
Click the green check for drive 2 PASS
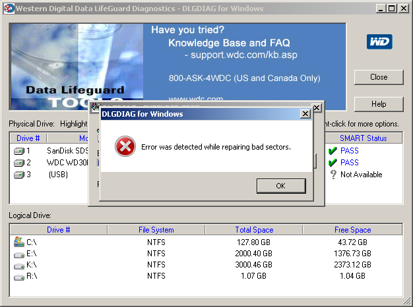tap(333, 163)
